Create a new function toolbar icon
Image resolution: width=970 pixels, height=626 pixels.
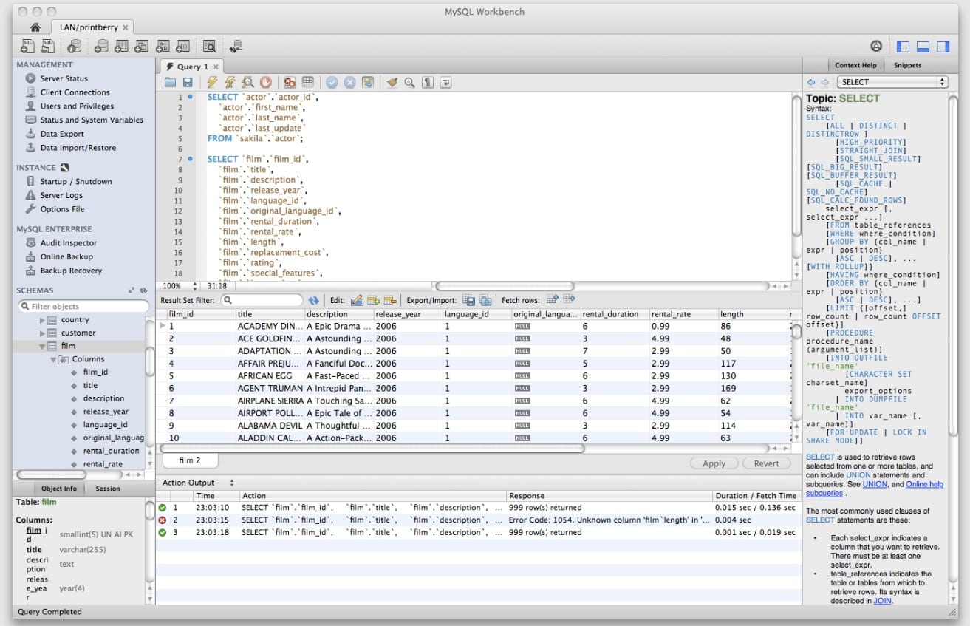click(x=182, y=47)
